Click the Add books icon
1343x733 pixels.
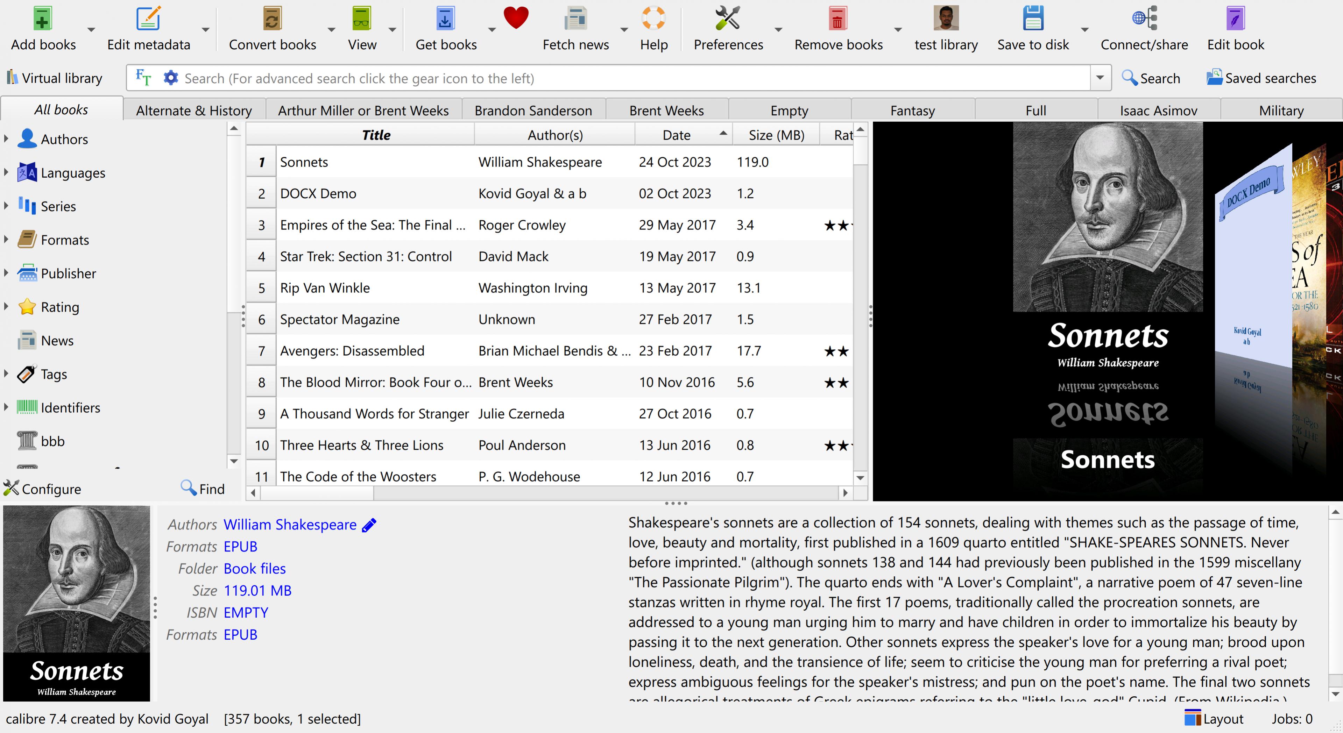click(x=43, y=19)
